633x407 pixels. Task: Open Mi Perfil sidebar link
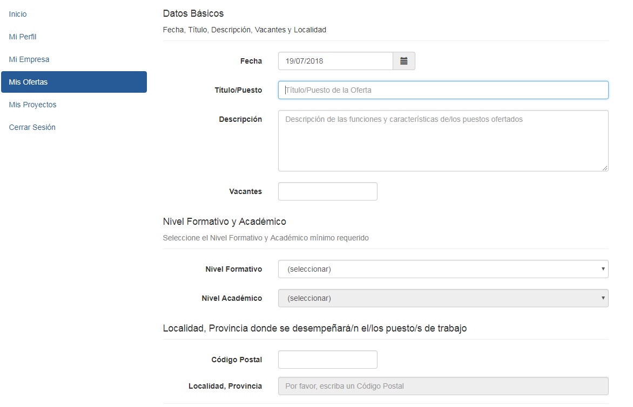point(23,37)
